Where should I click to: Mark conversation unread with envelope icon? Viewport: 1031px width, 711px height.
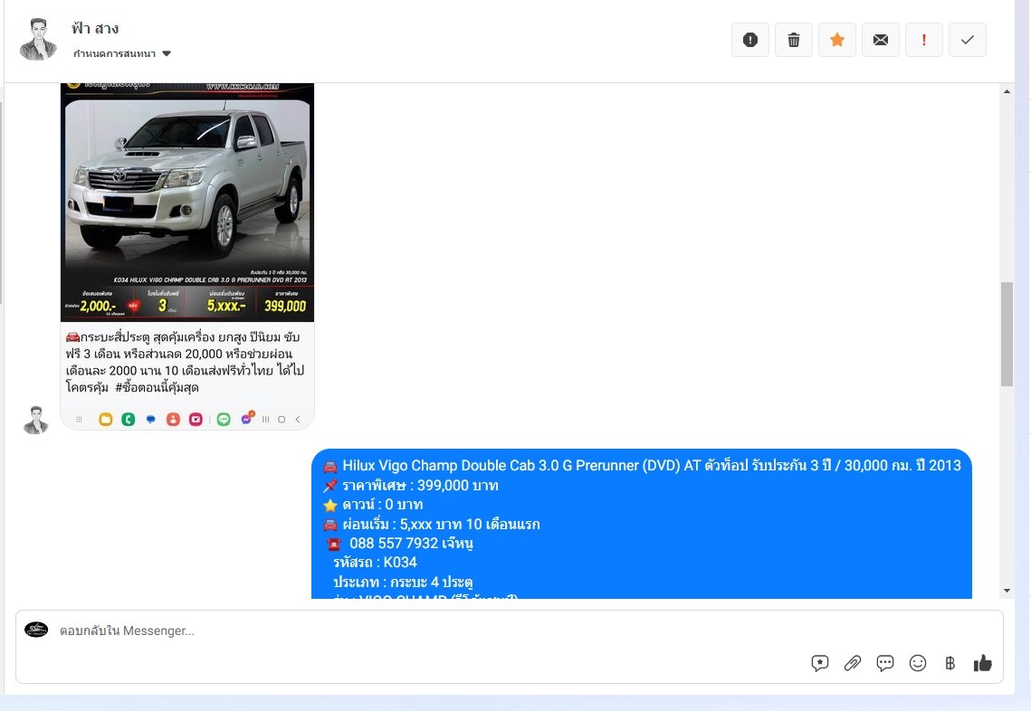881,40
